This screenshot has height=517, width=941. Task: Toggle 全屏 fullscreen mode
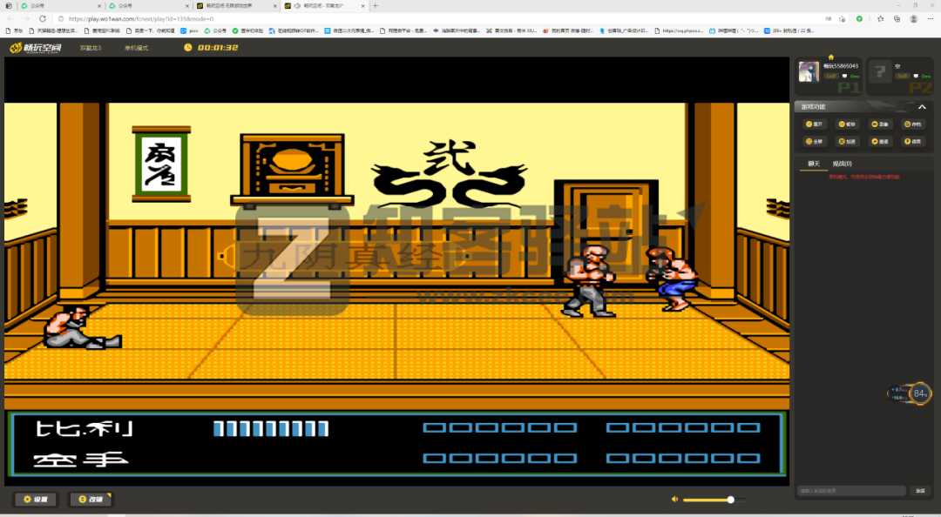pyautogui.click(x=813, y=141)
